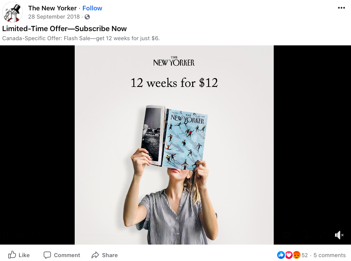Follow The New Yorker page
This screenshot has width=351, height=261.
pos(92,8)
